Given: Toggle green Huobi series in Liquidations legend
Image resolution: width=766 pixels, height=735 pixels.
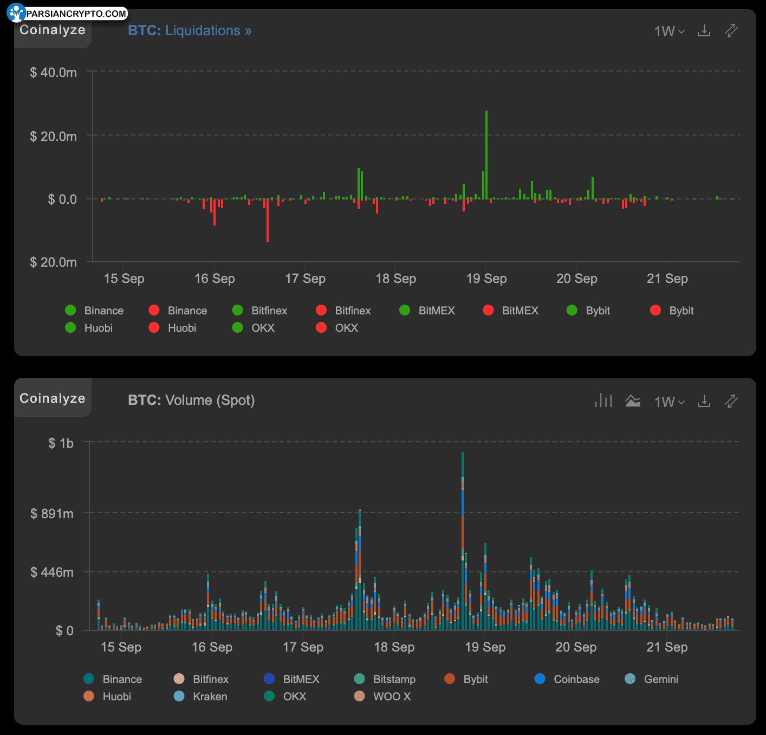Looking at the screenshot, I should click(x=89, y=328).
